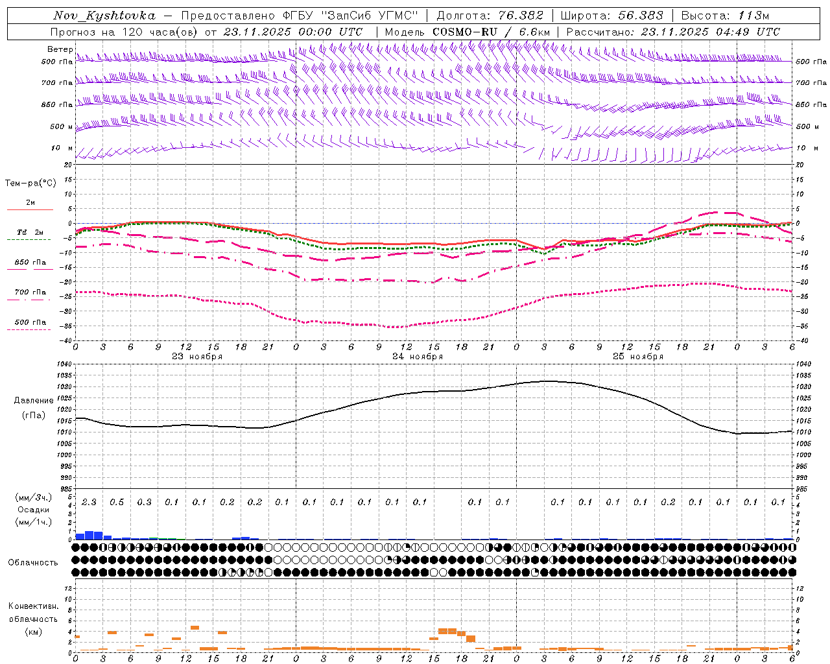Screen dimensions: 830x664
Task: Select the text 'Предоставлено ФГБУ "ЗапСиб УГМС"'
Action: 300,16
